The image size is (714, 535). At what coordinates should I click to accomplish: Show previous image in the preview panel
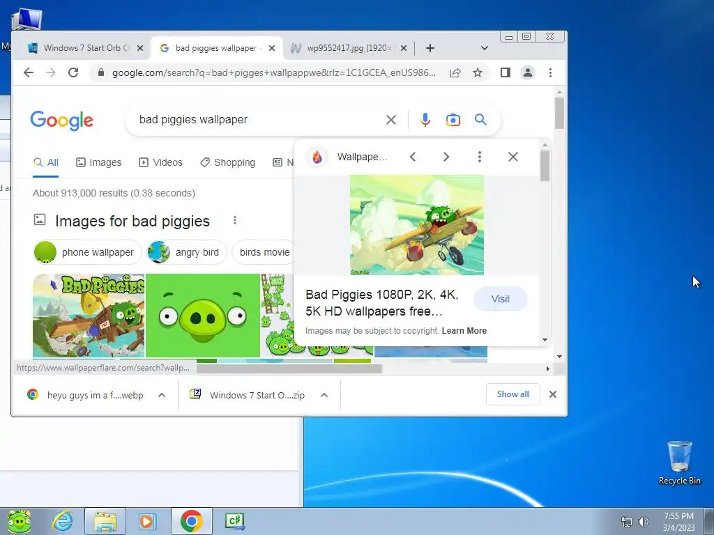pyautogui.click(x=413, y=157)
